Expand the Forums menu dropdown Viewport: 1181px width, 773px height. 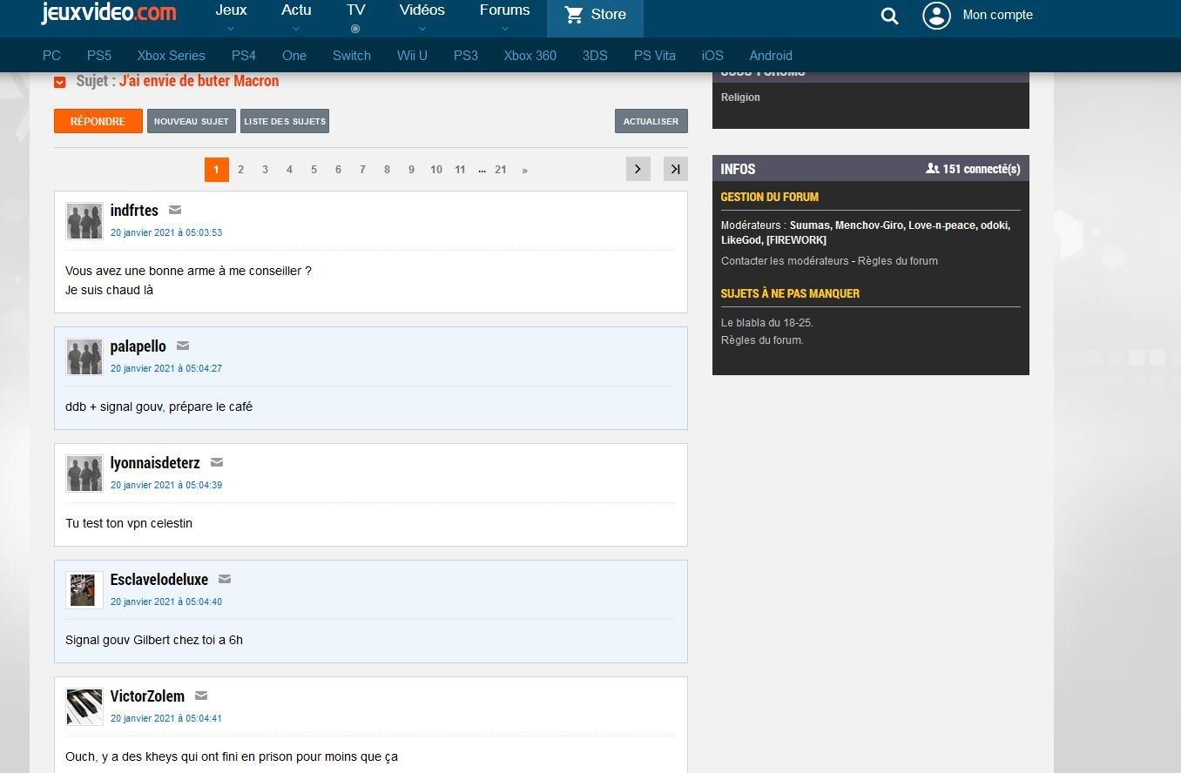coord(504,17)
